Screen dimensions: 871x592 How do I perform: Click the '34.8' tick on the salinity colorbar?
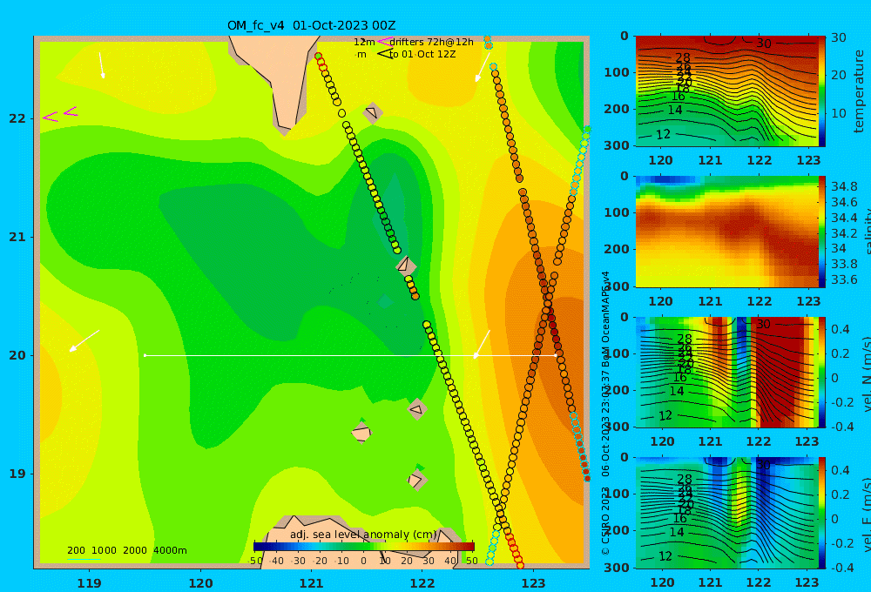click(844, 186)
